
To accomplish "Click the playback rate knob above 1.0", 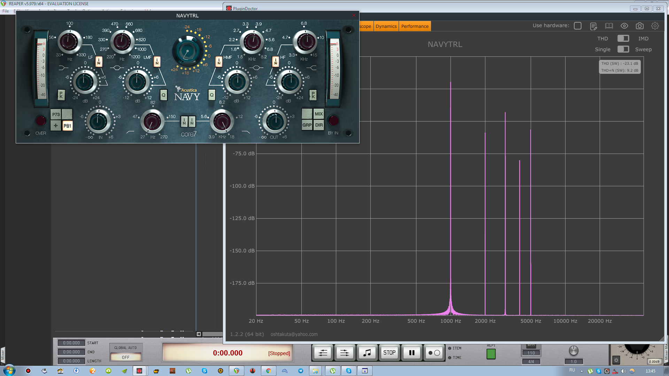I will pyautogui.click(x=573, y=351).
